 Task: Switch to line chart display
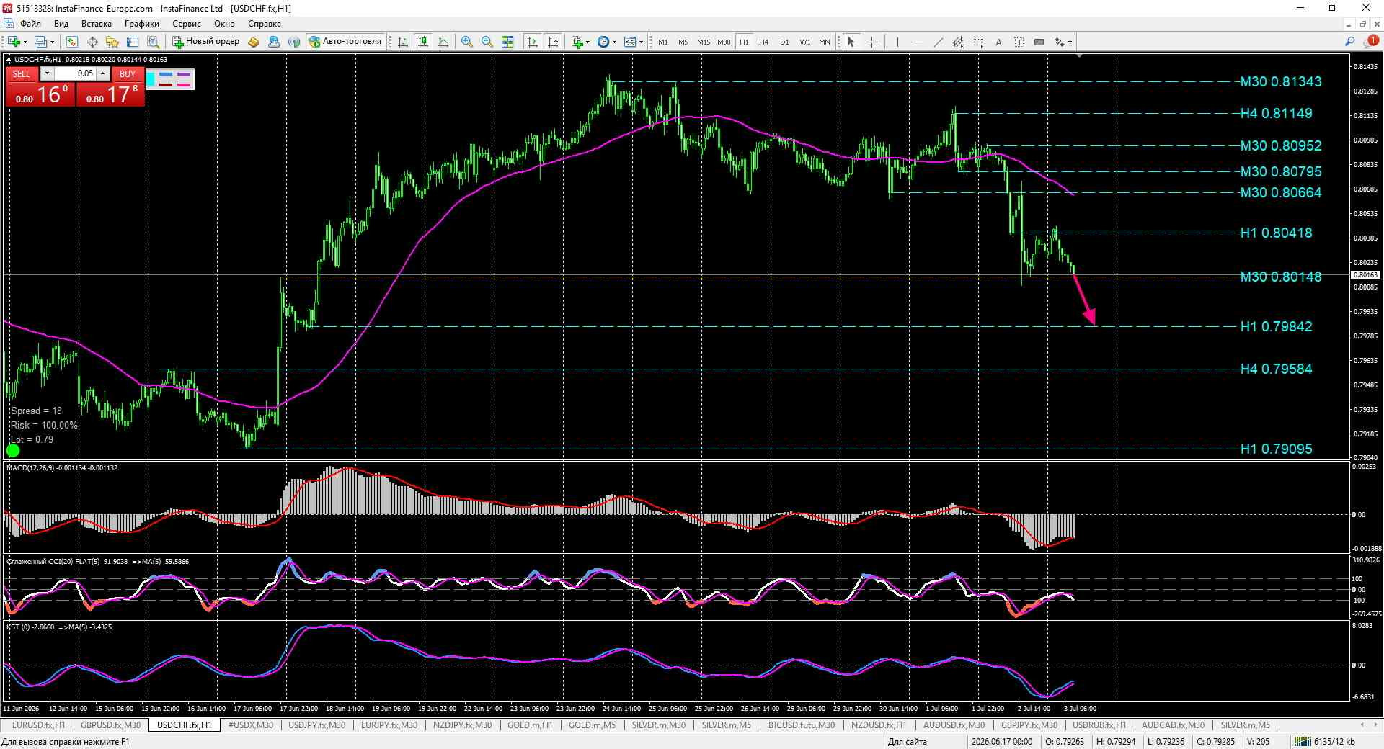(x=443, y=42)
